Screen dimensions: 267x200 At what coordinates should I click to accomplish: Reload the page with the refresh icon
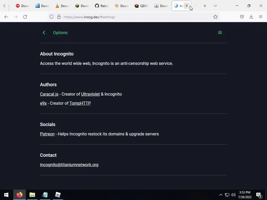coord(25,17)
